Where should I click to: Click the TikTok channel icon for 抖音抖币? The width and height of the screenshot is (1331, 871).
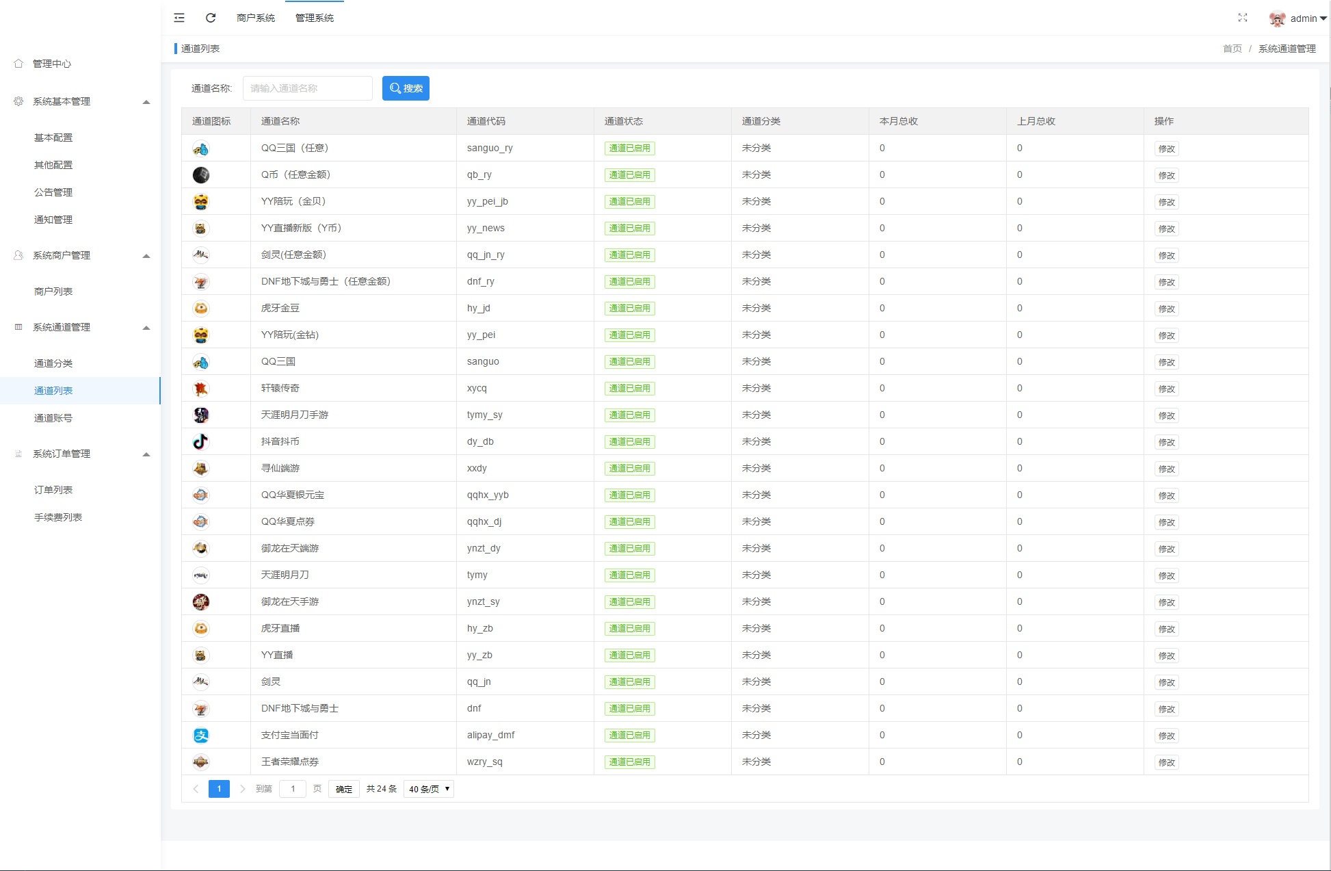click(x=200, y=442)
